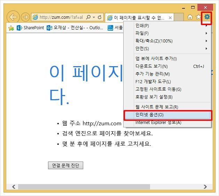Open the '오재삼 - 전산실 - Outlo...' favorite
Viewport: 219px width, 196px height.
point(75,28)
